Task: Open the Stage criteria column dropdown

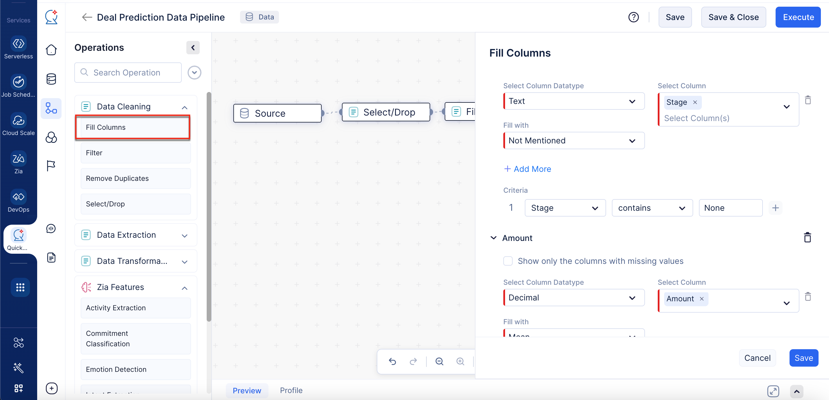Action: click(565, 208)
